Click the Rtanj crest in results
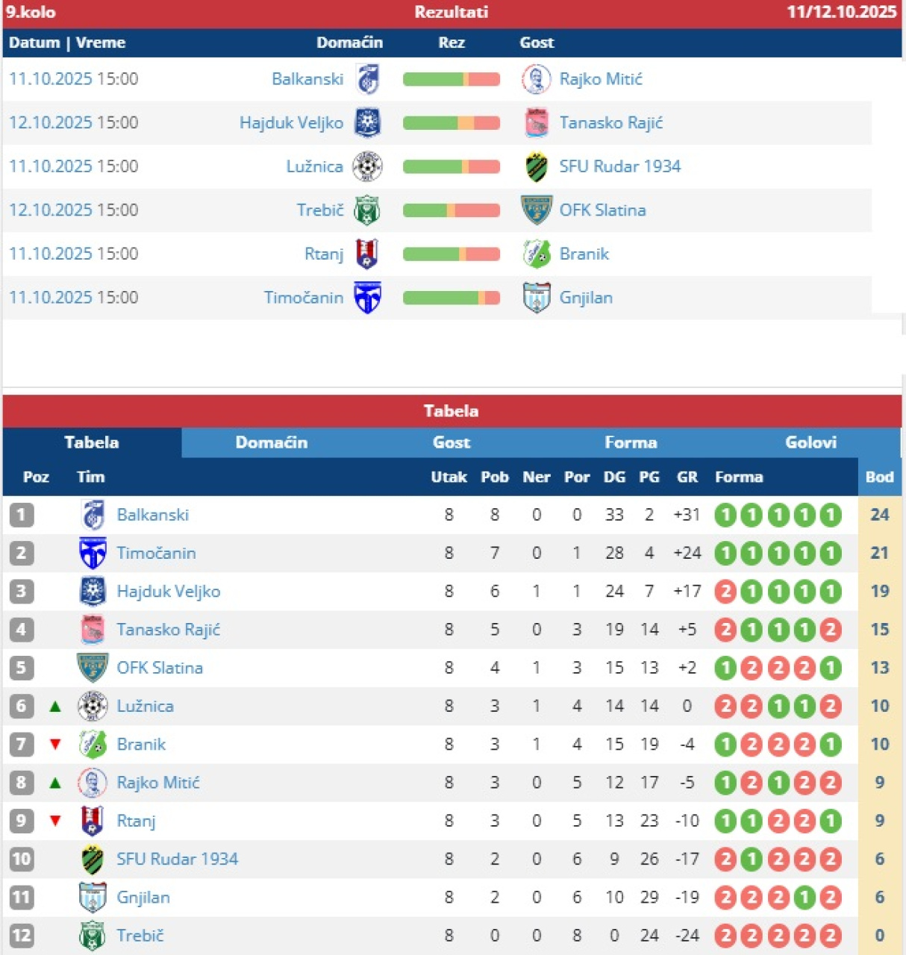906x955 pixels. [x=367, y=254]
